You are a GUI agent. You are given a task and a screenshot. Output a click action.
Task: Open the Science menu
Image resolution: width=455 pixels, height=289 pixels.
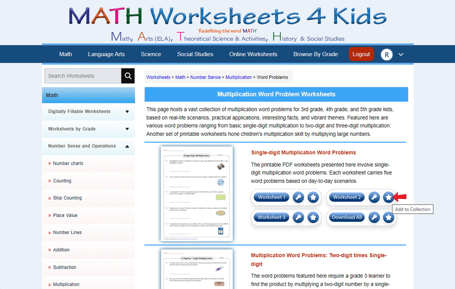point(151,54)
